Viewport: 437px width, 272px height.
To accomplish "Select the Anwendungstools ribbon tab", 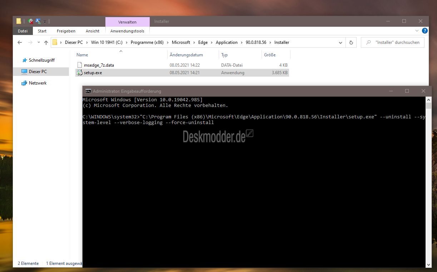I will 127,31.
